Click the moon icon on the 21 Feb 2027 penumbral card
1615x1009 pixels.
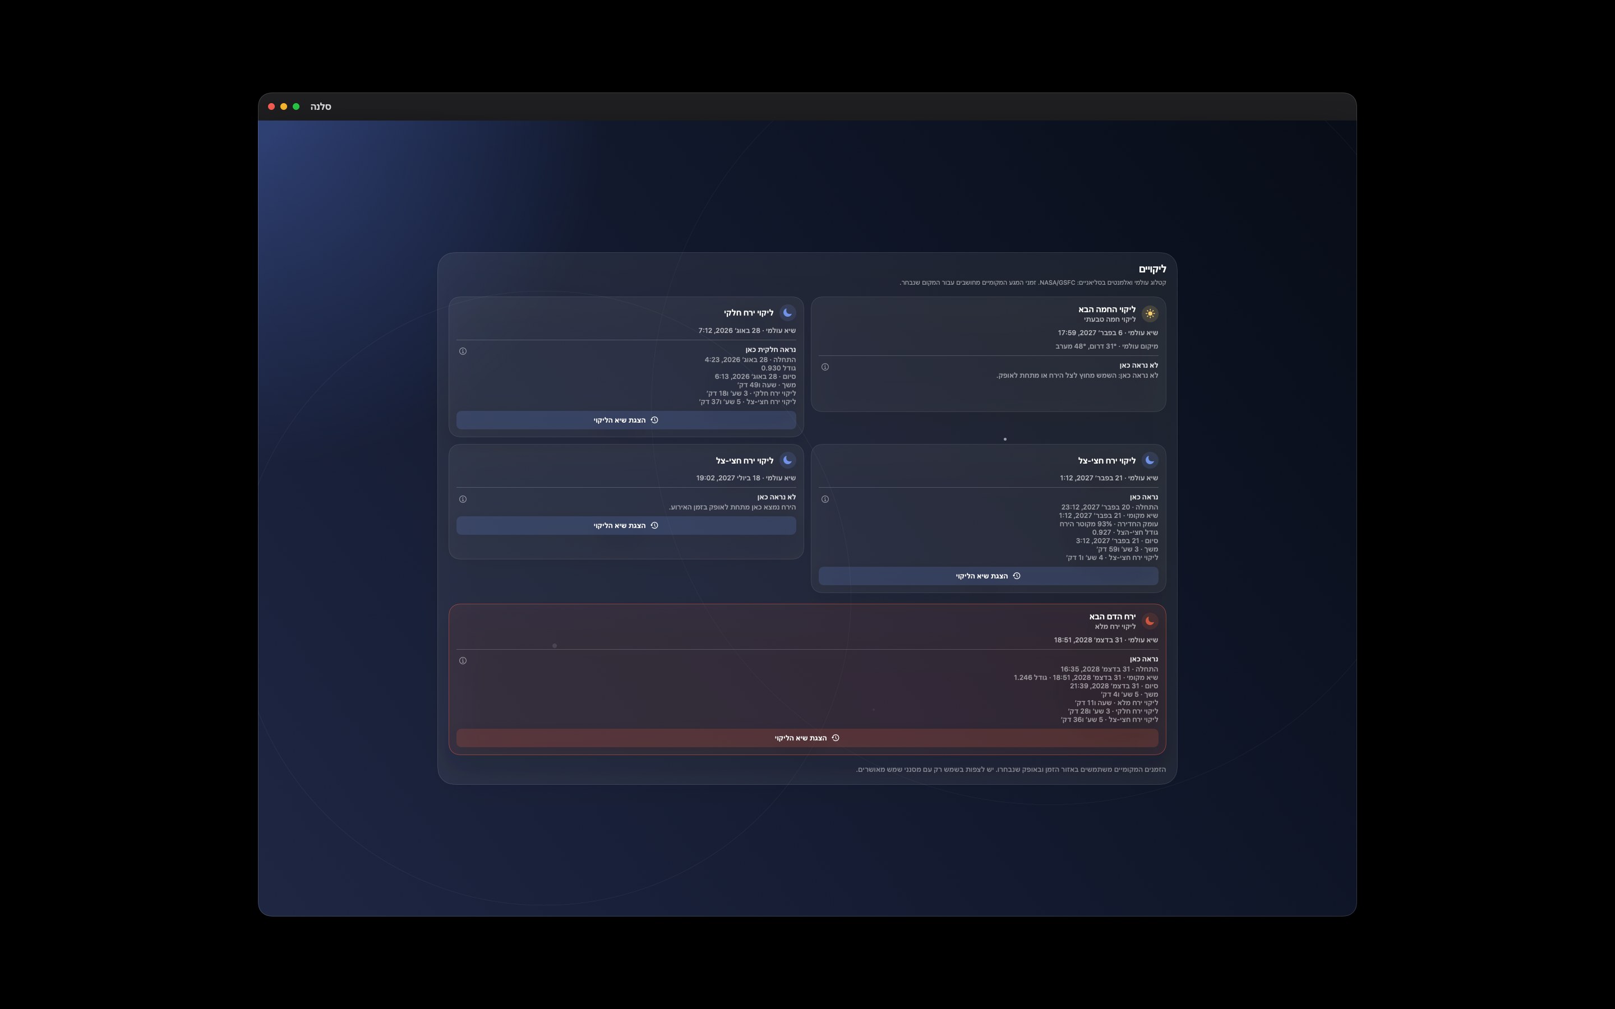pos(1149,460)
